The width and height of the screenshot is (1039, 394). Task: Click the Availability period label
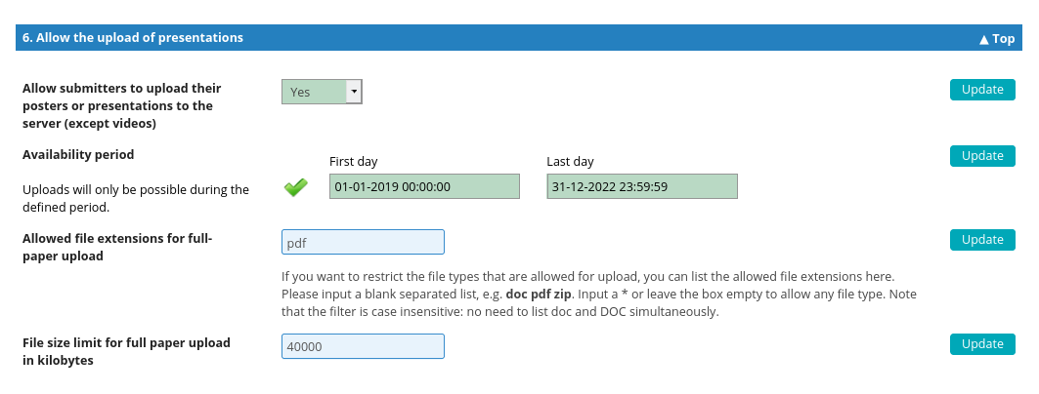tap(78, 154)
